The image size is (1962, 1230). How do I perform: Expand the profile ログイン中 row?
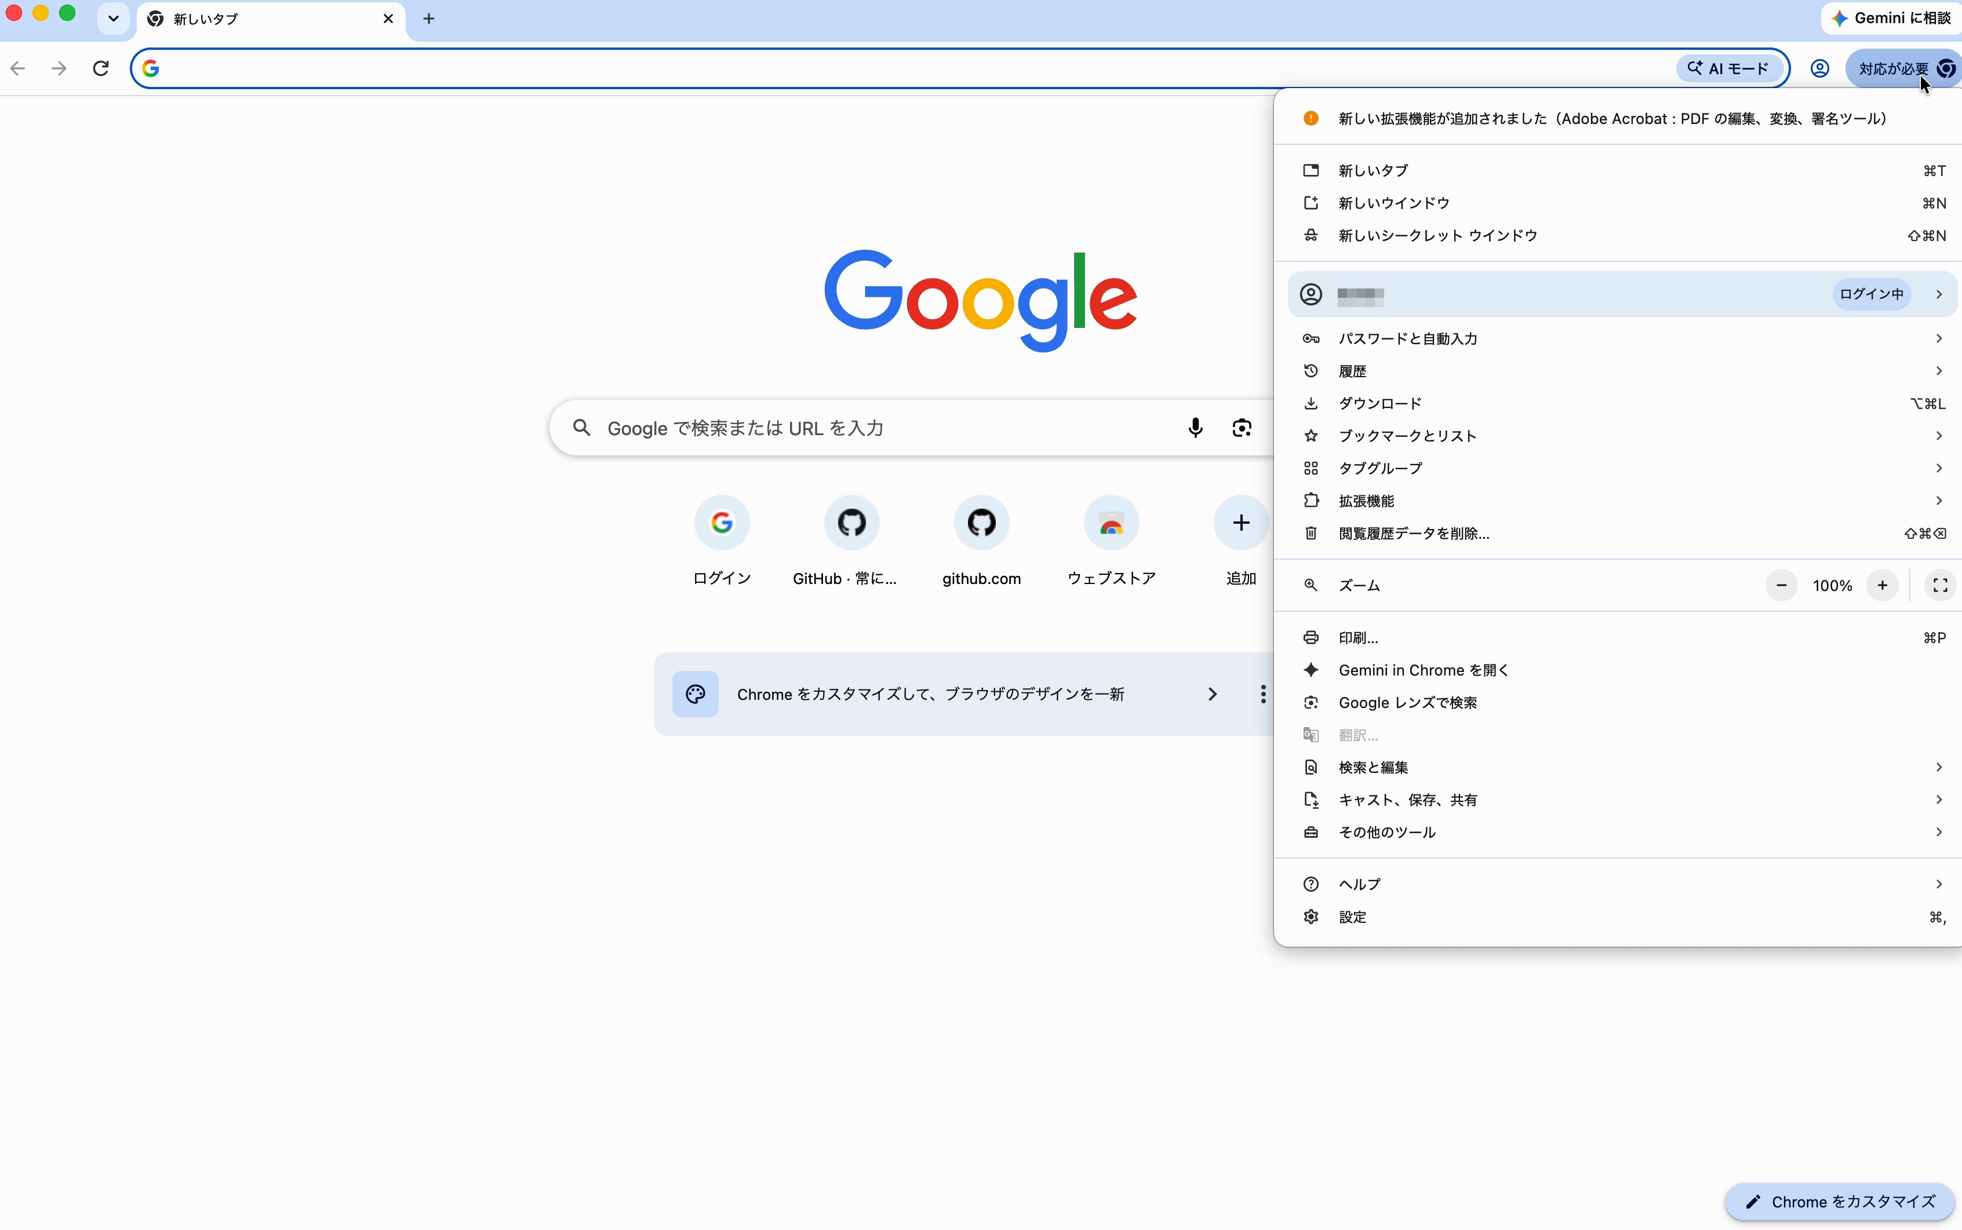point(1622,294)
